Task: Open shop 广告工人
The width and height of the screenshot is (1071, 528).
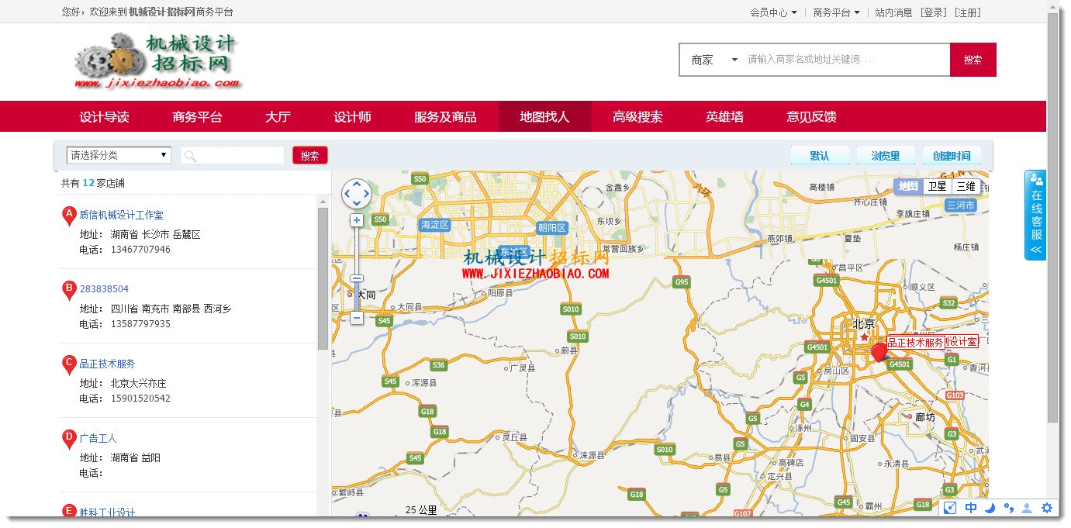Action: coord(98,438)
